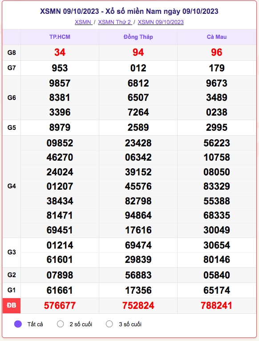Click the G7 result 012
The image size is (259, 341).
pyautogui.click(x=138, y=68)
